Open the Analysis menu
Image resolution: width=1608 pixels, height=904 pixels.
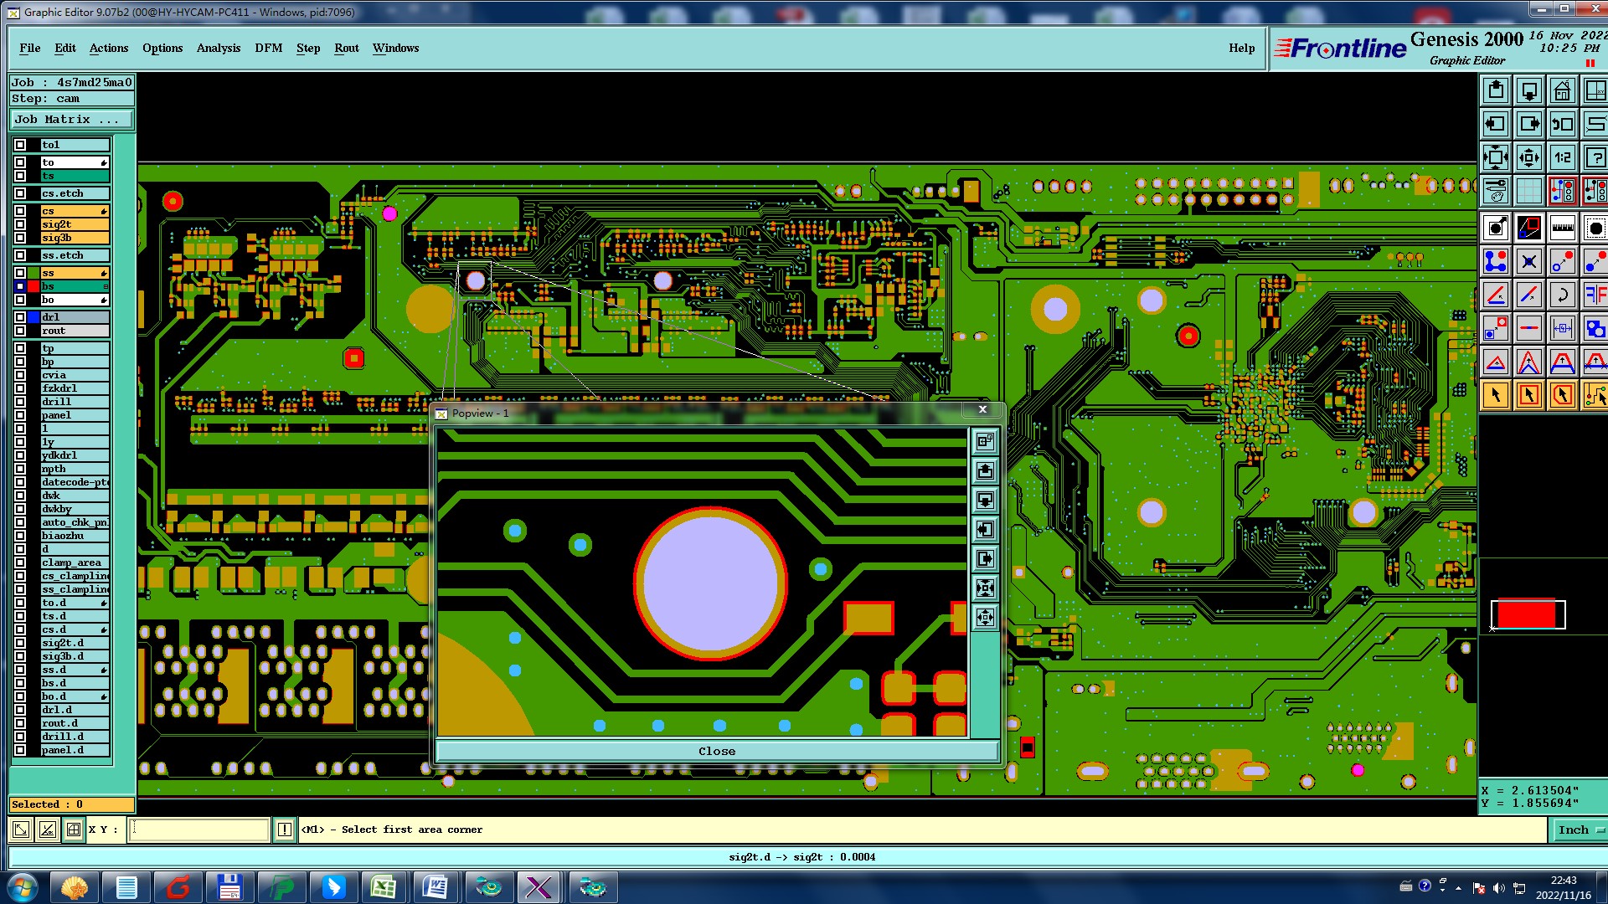click(x=218, y=48)
